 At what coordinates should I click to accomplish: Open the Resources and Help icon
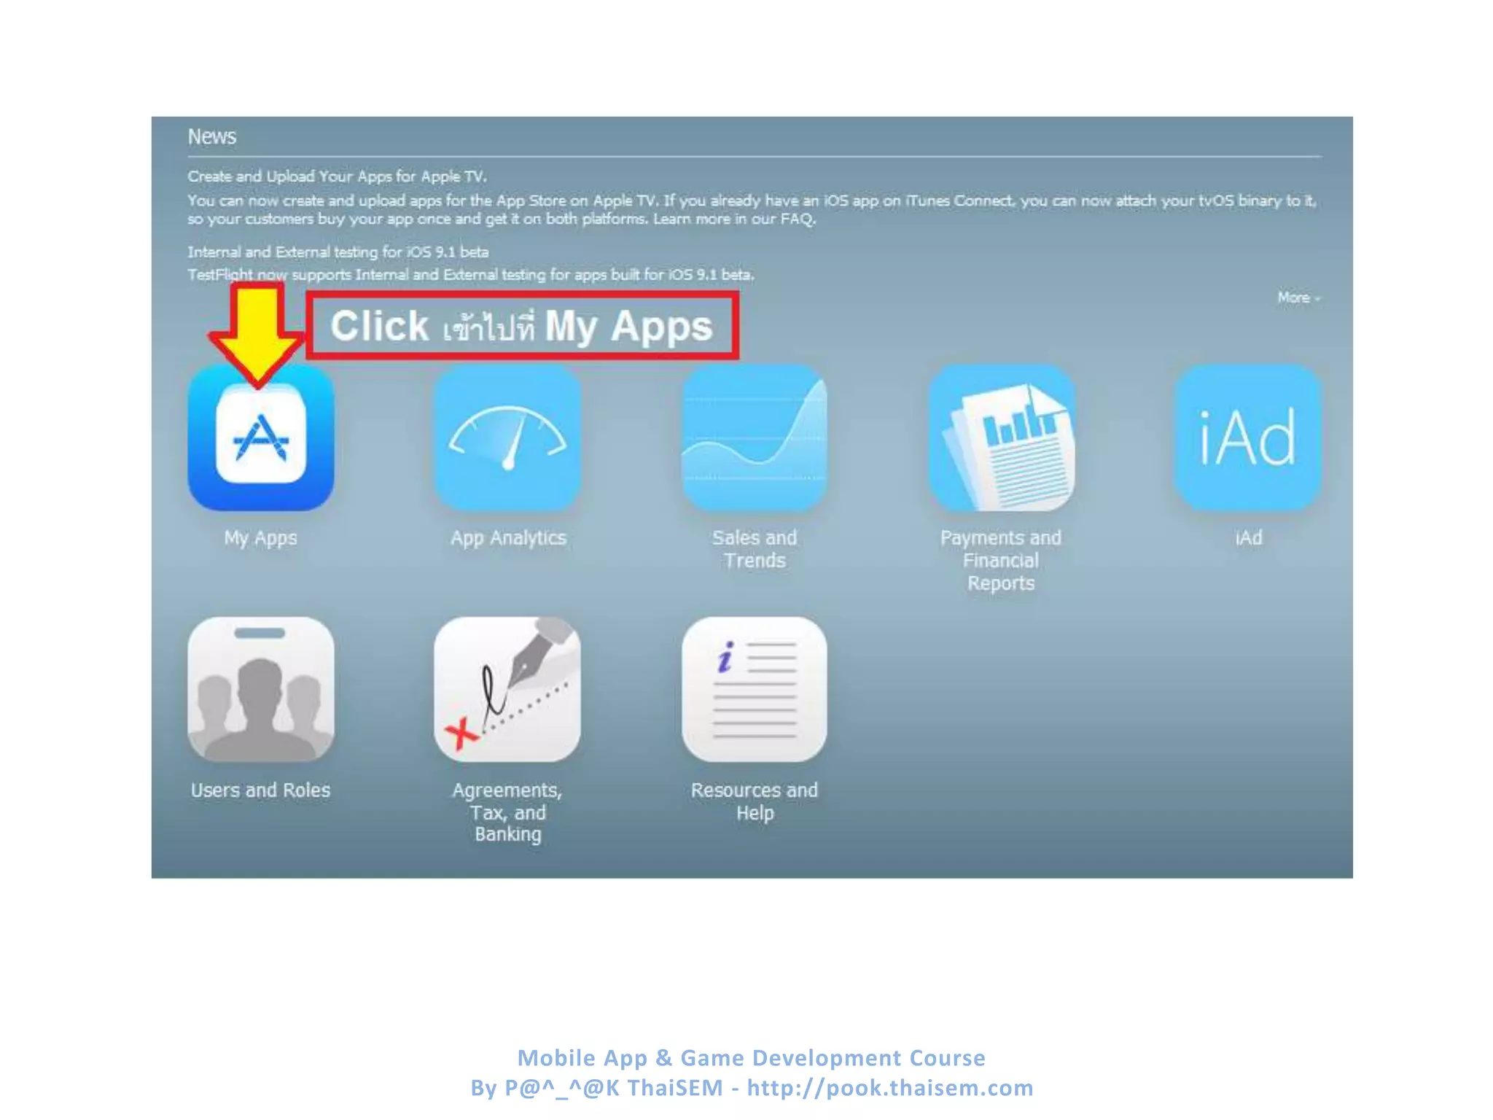point(755,690)
